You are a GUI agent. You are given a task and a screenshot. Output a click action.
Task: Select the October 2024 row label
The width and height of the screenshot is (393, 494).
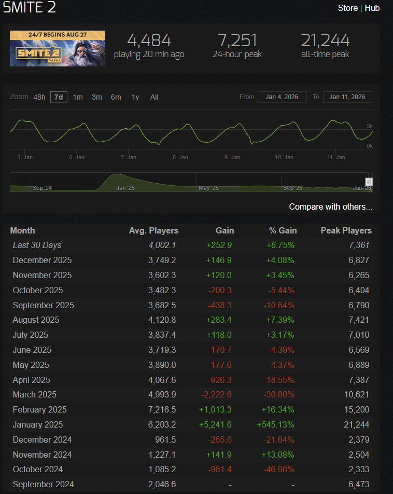point(38,469)
